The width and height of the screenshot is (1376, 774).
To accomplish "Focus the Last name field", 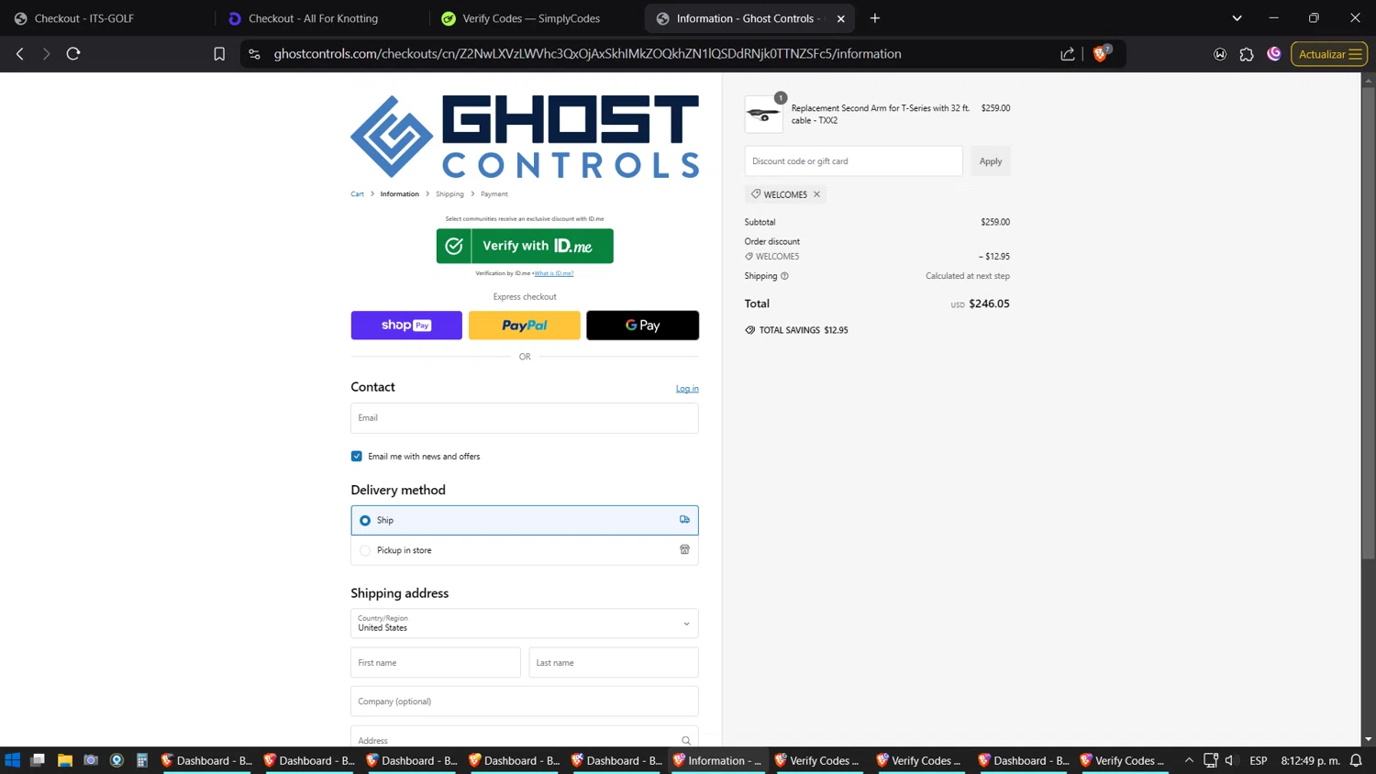I will 614,663.
